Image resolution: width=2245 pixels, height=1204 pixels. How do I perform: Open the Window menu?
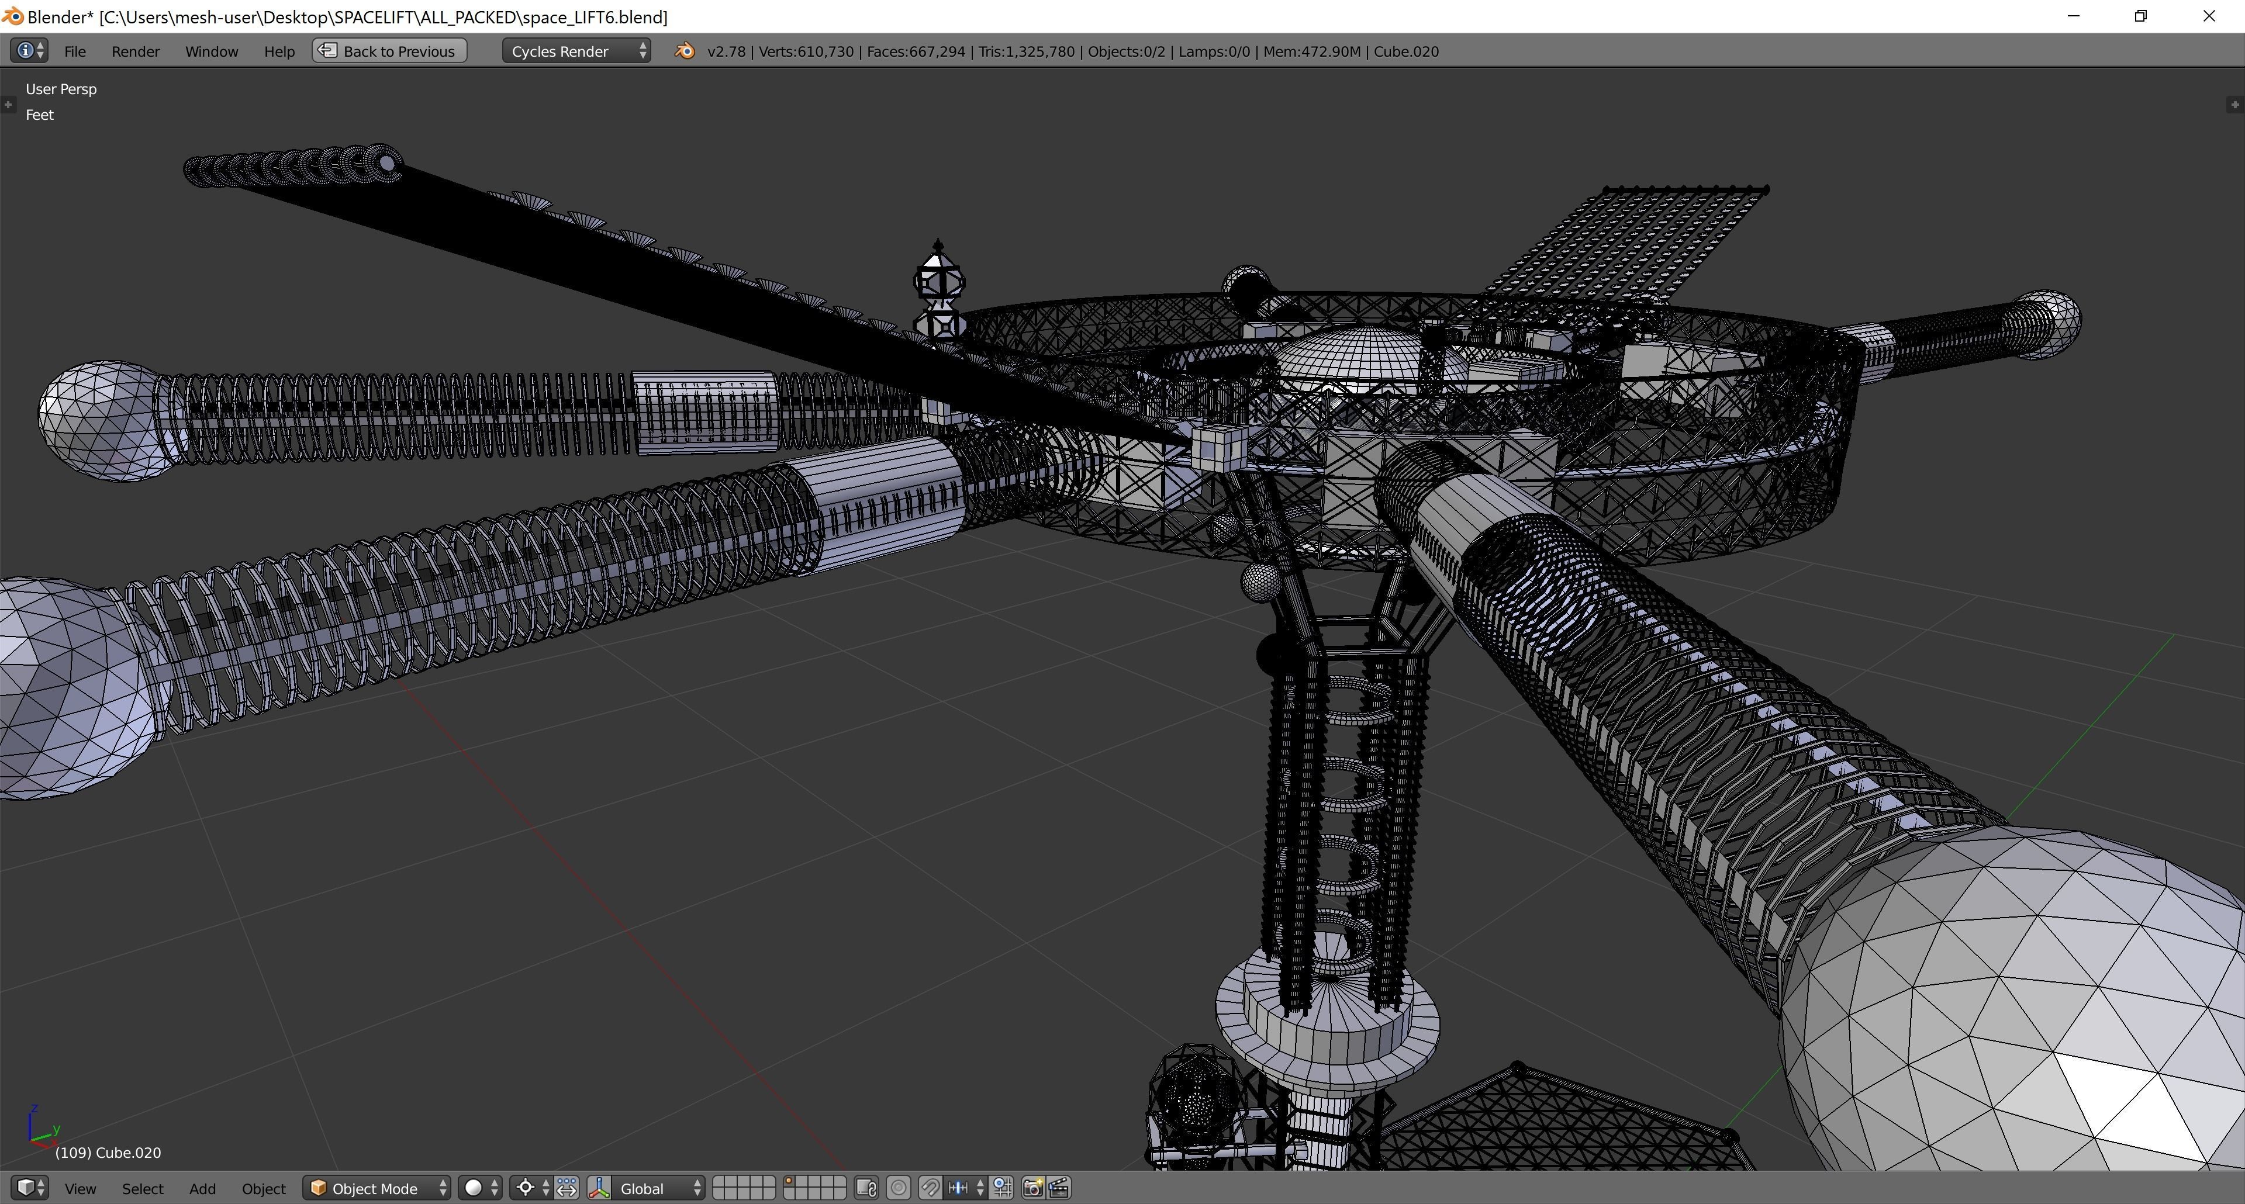tap(211, 51)
